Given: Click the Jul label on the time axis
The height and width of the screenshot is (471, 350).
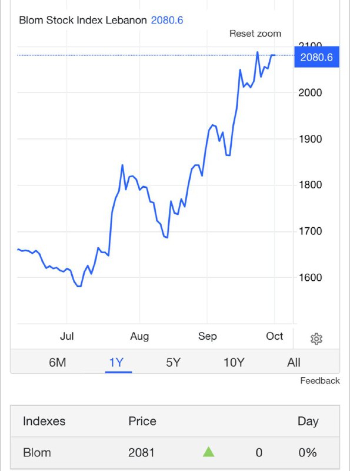Looking at the screenshot, I should [x=66, y=336].
